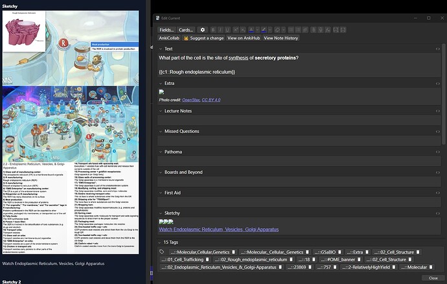
Task: Toggle HTML editor for First Aid field
Action: (x=437, y=193)
